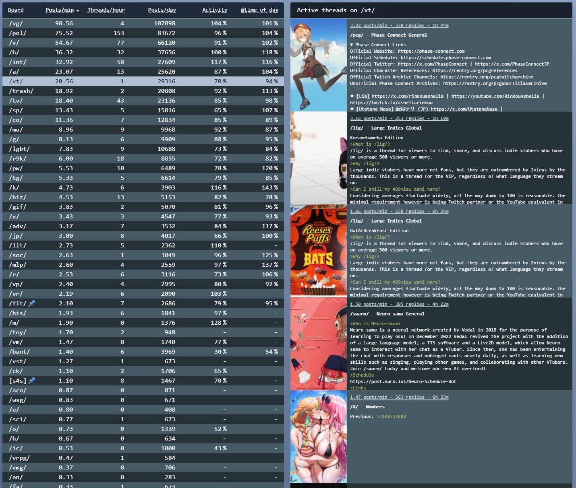Viewport: 576px width, 488px height.
Task: Select the /fit/ board name
Action: click(18, 303)
